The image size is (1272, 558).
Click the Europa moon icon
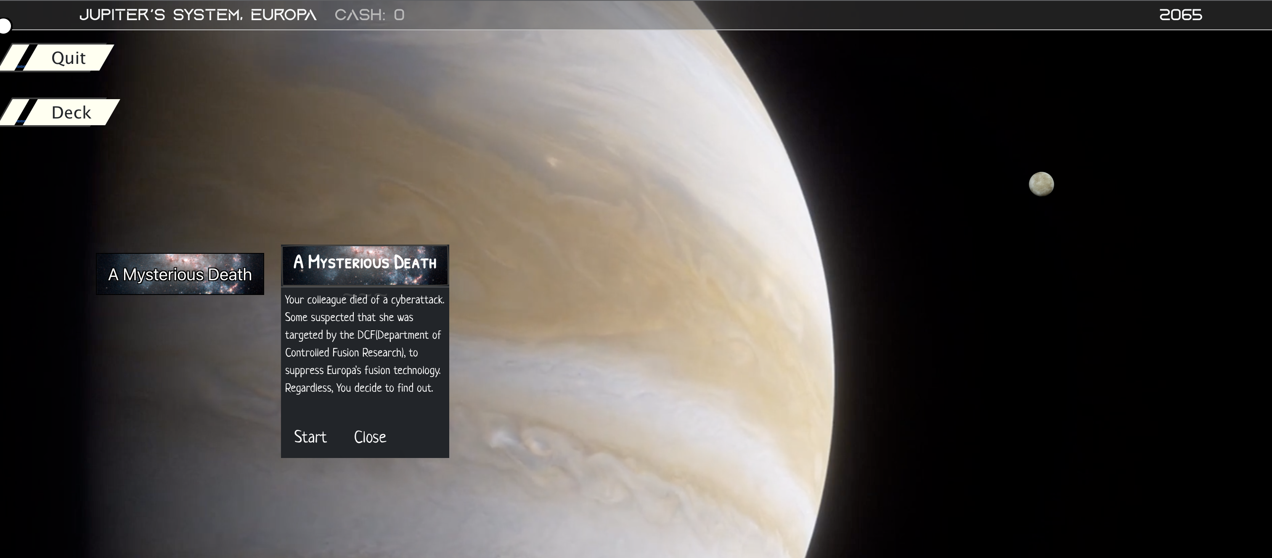(x=1041, y=184)
